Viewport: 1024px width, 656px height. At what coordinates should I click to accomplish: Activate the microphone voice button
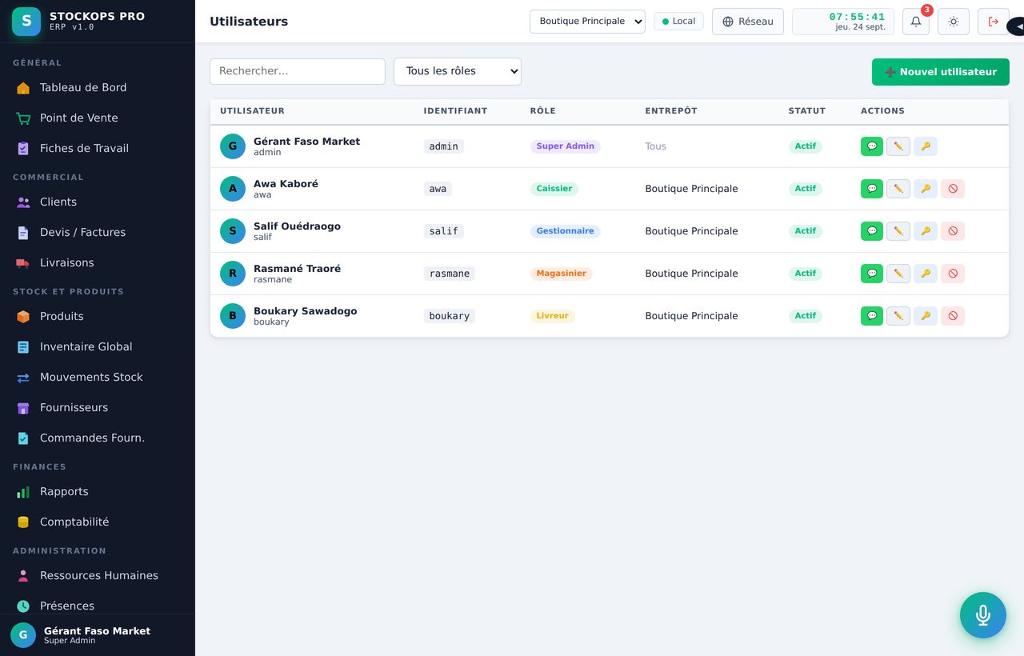(983, 615)
